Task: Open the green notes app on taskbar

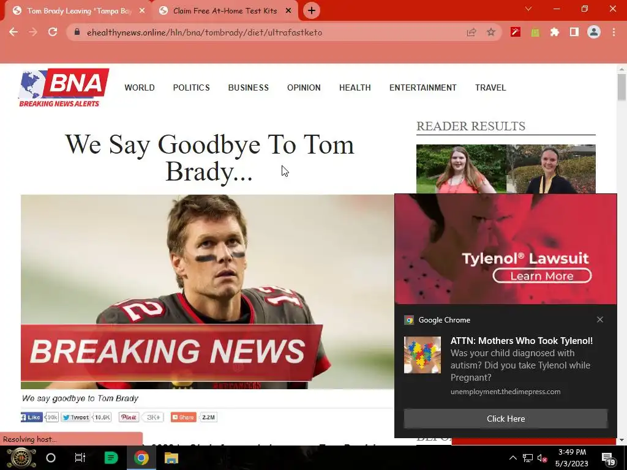Action: (111, 458)
